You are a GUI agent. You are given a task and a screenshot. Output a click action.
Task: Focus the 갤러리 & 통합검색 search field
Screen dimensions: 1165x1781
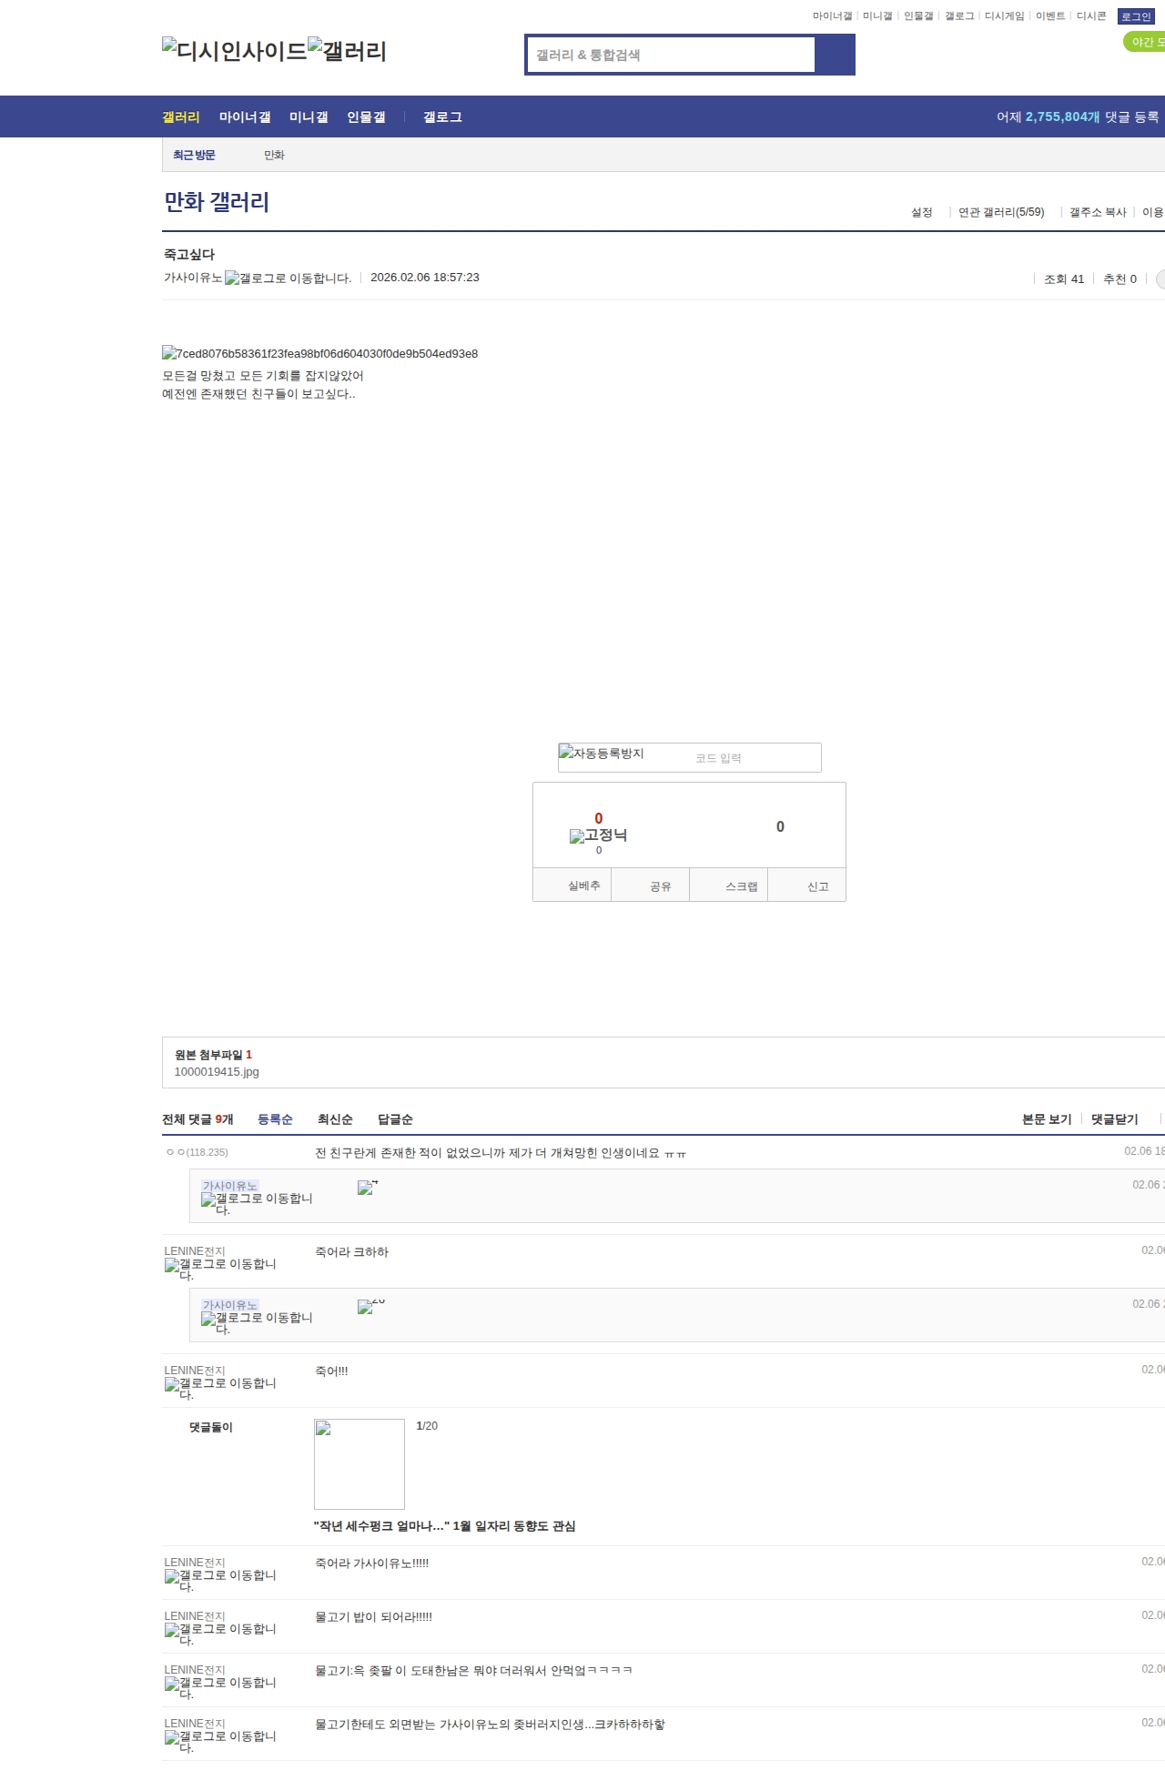tap(671, 55)
